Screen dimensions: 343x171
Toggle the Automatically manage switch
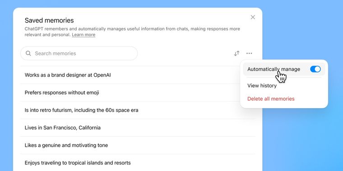point(315,69)
